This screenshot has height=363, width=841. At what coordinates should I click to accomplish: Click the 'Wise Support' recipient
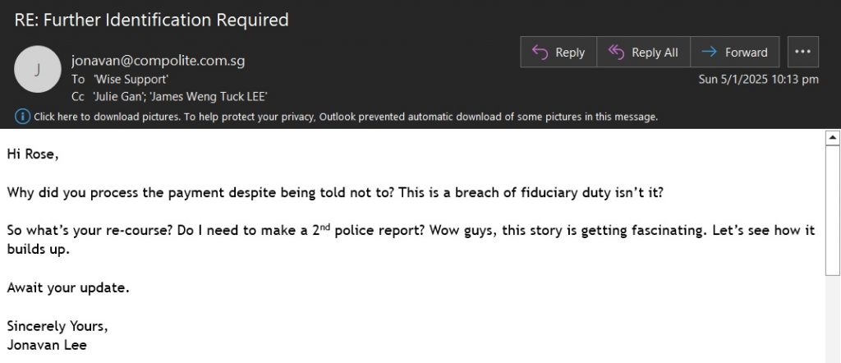[131, 80]
